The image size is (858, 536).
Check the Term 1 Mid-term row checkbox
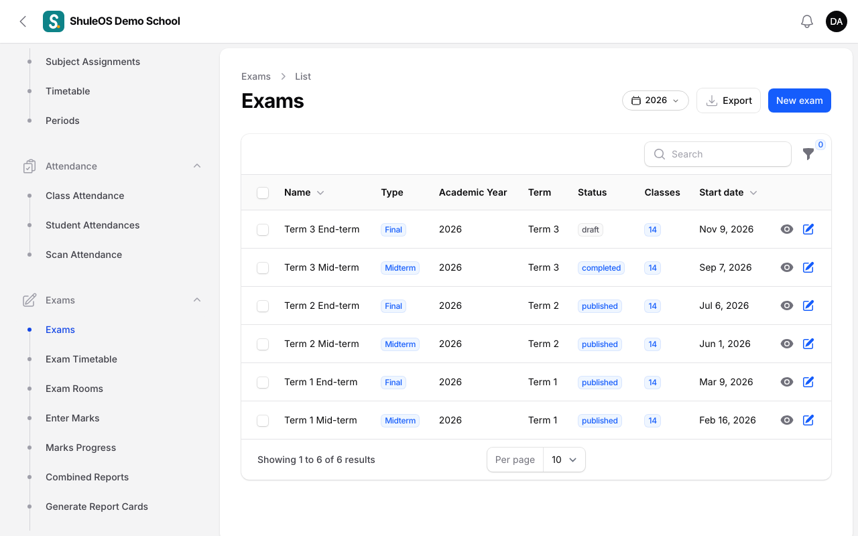pos(263,421)
